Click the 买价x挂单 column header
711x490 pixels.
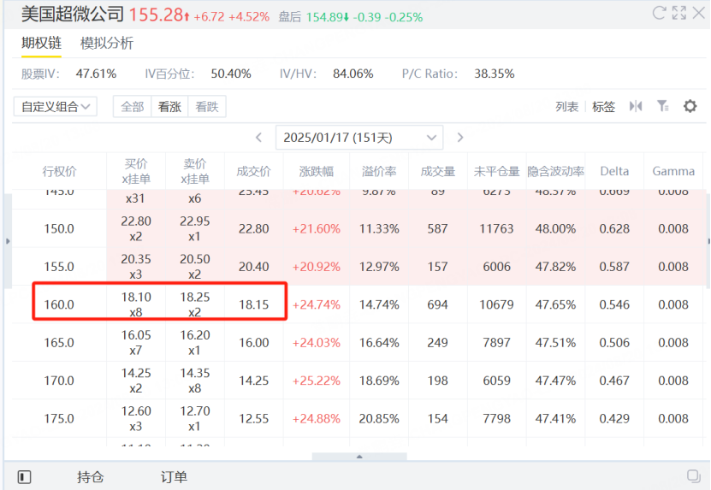(x=136, y=171)
